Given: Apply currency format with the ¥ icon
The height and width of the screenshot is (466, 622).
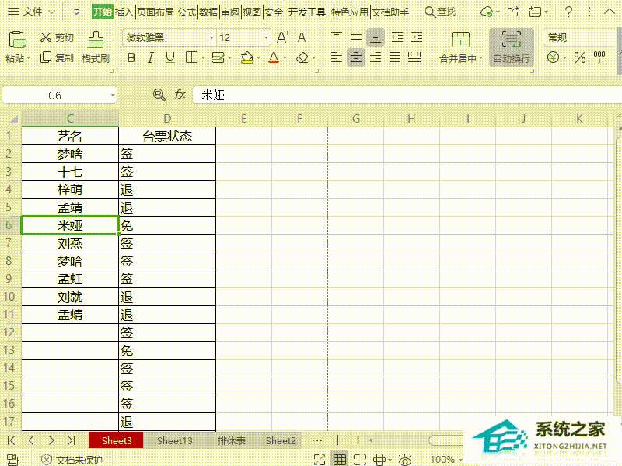Looking at the screenshot, I should 552,56.
